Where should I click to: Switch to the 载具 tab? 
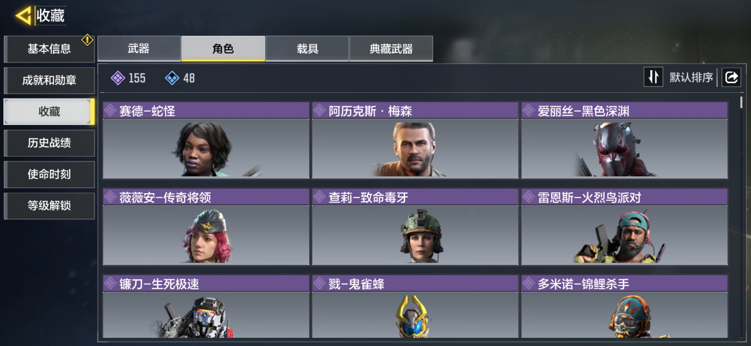click(x=307, y=48)
